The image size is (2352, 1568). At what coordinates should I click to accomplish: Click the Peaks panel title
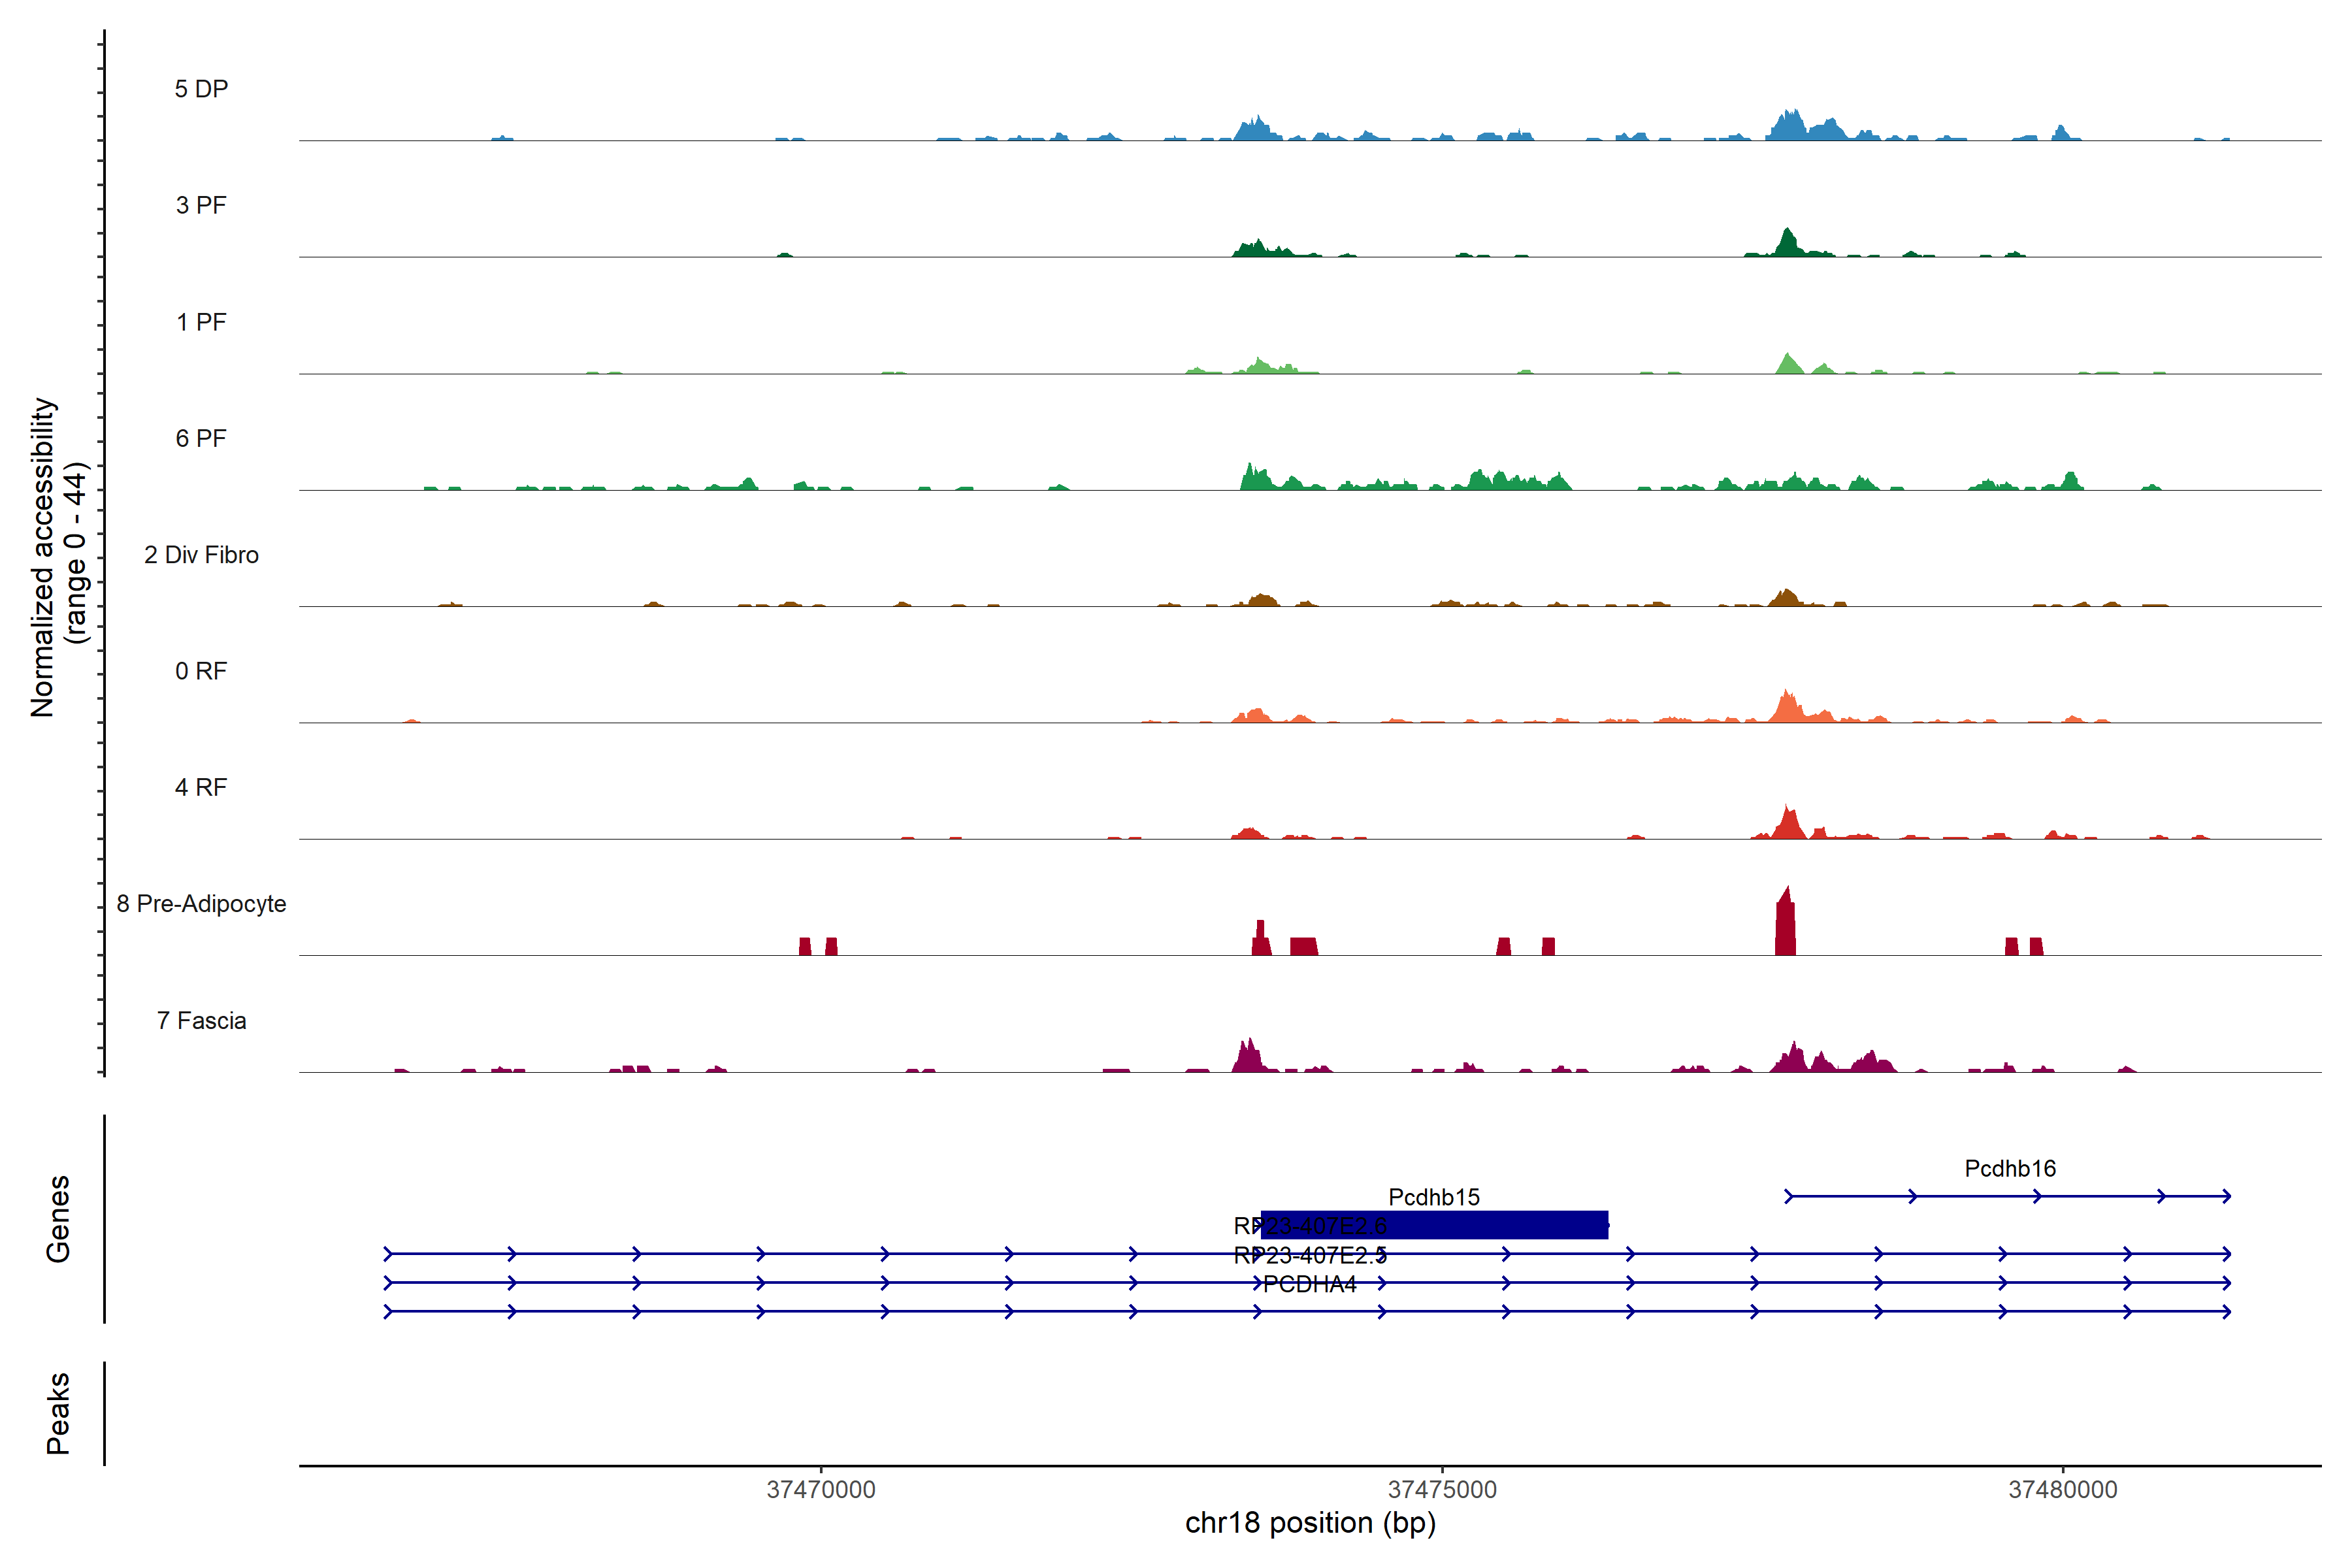click(x=58, y=1413)
